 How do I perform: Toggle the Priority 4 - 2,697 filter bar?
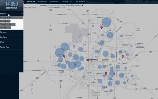[6, 27]
